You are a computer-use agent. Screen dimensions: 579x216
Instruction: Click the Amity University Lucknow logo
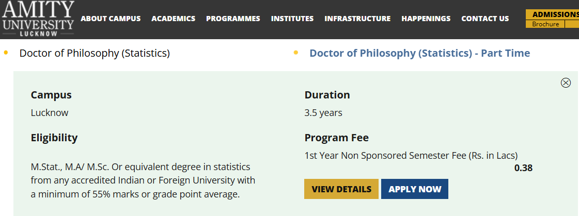pos(38,19)
